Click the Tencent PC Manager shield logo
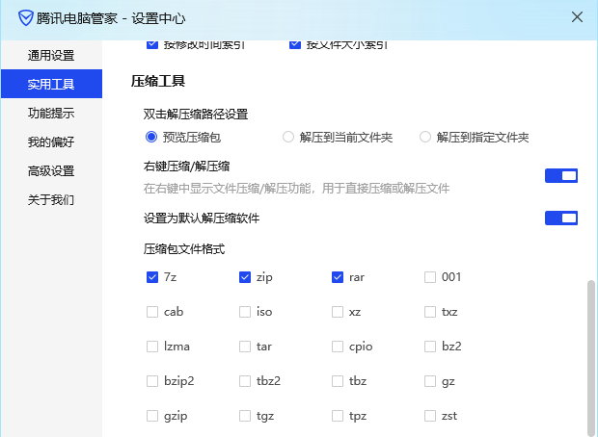This screenshot has width=598, height=437. pos(17,17)
